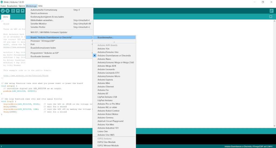Image resolution: width=276 pixels, height=148 pixels.
Task: Select Arduino Ethernet board
Action: tap(114, 87)
